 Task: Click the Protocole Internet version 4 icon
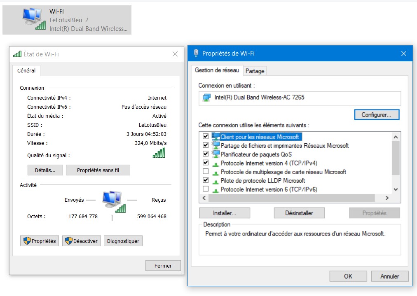coord(216,163)
